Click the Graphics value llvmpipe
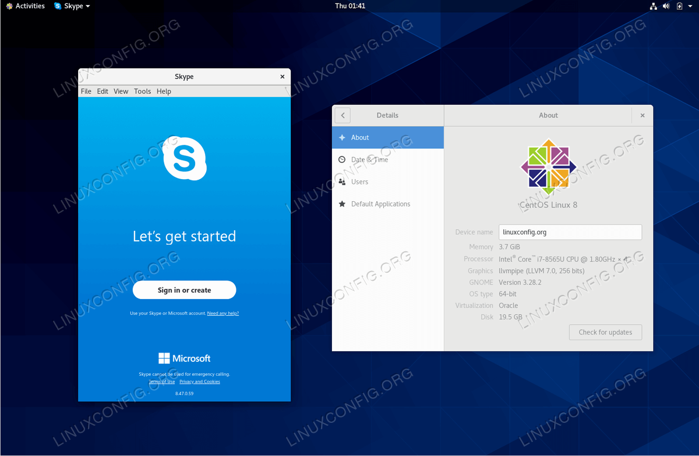Image resolution: width=699 pixels, height=456 pixels. [542, 270]
